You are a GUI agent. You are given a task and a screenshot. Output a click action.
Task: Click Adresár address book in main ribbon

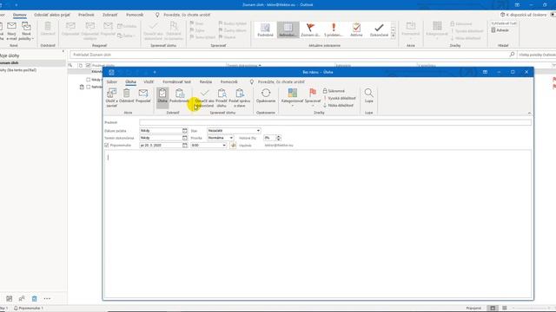[x=500, y=30]
